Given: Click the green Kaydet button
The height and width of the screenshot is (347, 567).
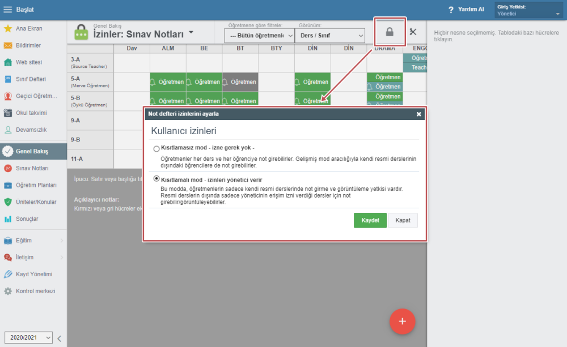Looking at the screenshot, I should click(370, 220).
